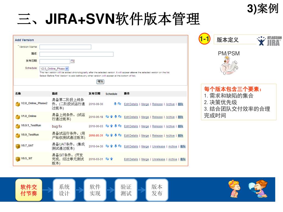Move V0.7_UAT down one position
Screen dimensions: 283x212
(x=116, y=146)
